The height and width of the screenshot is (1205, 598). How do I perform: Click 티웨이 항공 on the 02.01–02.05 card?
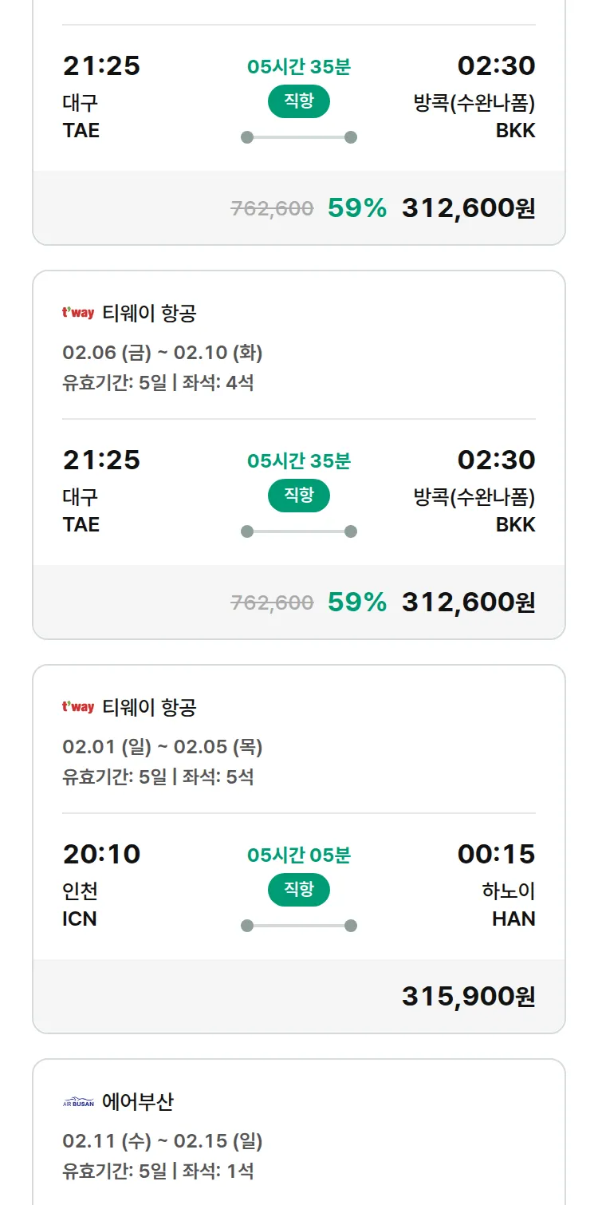[x=149, y=707]
